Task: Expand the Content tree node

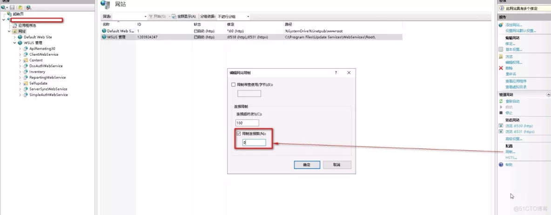Action: click(x=20, y=60)
